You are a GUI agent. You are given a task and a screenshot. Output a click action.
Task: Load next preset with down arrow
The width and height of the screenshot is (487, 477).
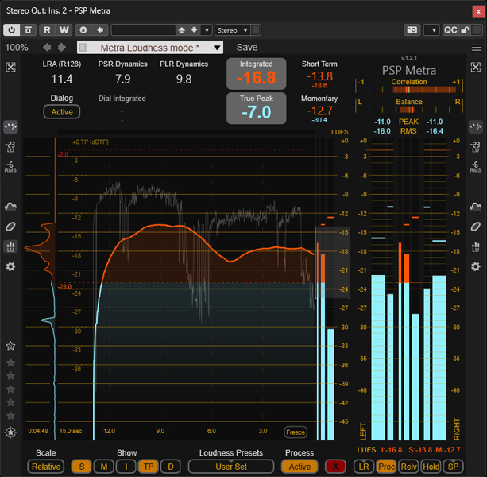click(195, 30)
